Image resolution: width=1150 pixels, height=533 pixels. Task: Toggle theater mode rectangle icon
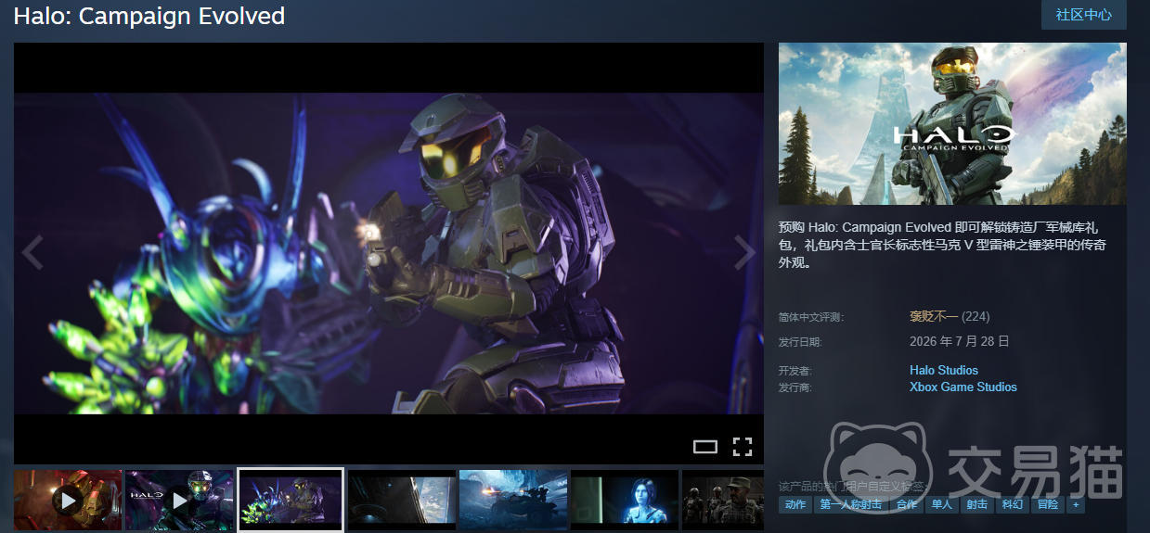705,447
